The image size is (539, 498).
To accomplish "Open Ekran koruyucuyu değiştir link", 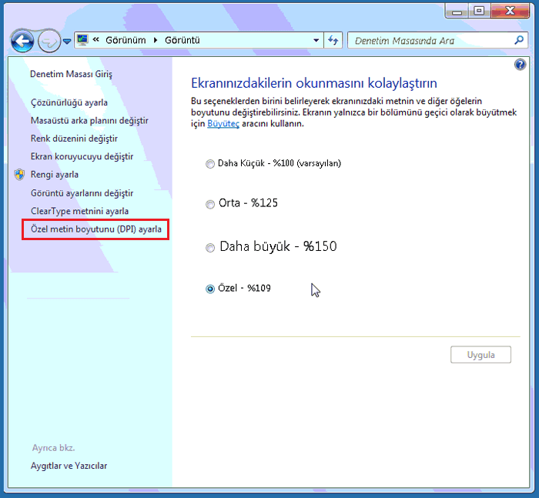I will [82, 156].
